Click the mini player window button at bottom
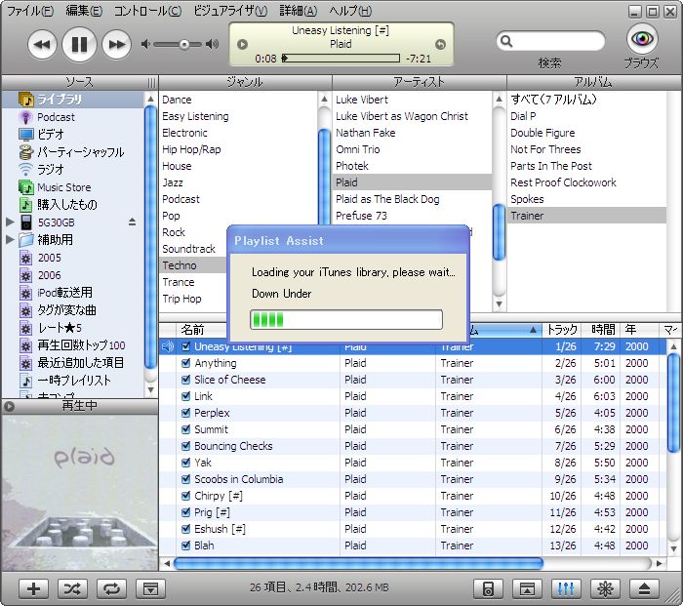Viewport: 683px width, 606px height. pyautogui.click(x=527, y=589)
